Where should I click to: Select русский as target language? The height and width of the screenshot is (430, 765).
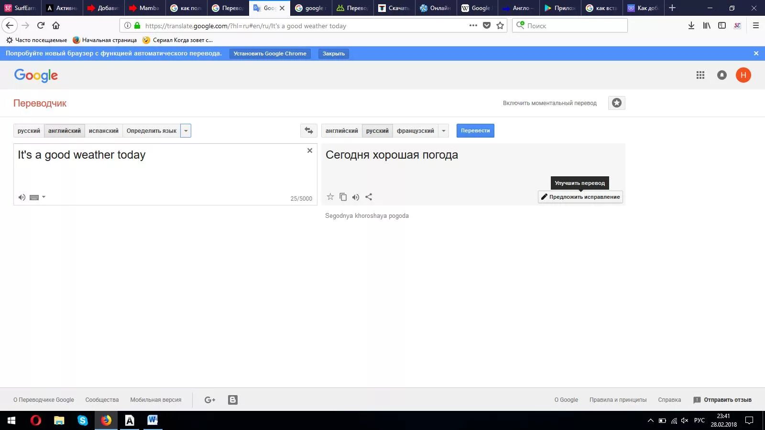click(377, 131)
